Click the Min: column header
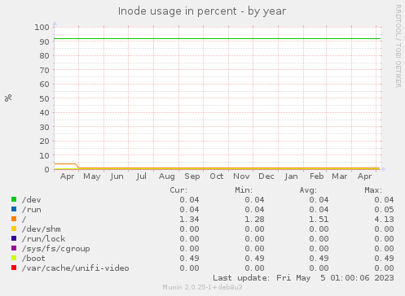405x296 pixels. tap(244, 190)
